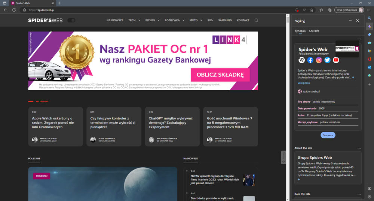The width and height of the screenshot is (374, 201).
Task: Expand Grupa Spiders Web text with plus
Action: pos(299,179)
